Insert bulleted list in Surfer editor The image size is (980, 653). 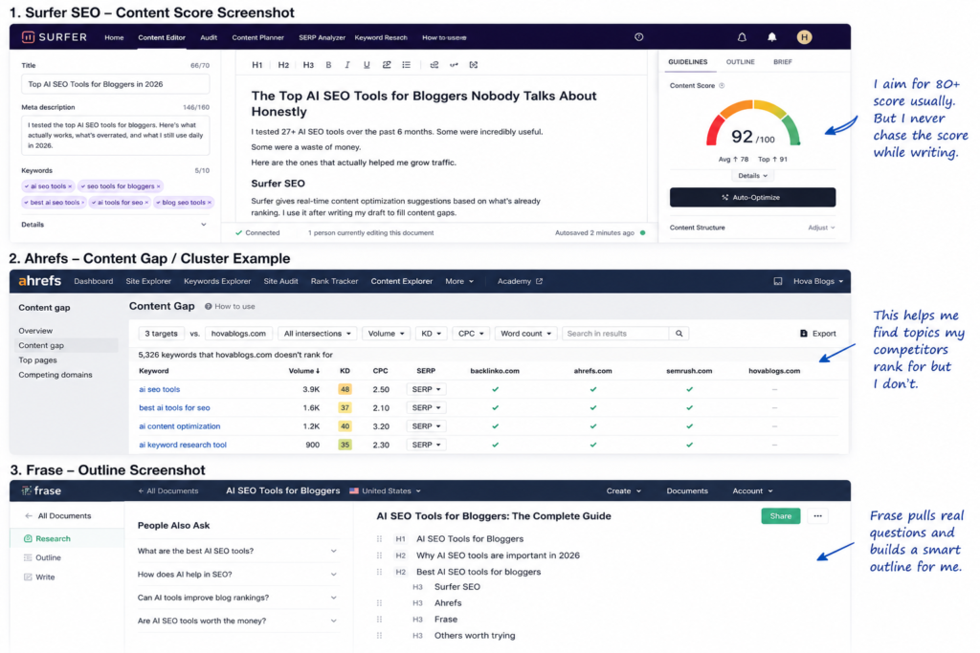[x=406, y=65]
